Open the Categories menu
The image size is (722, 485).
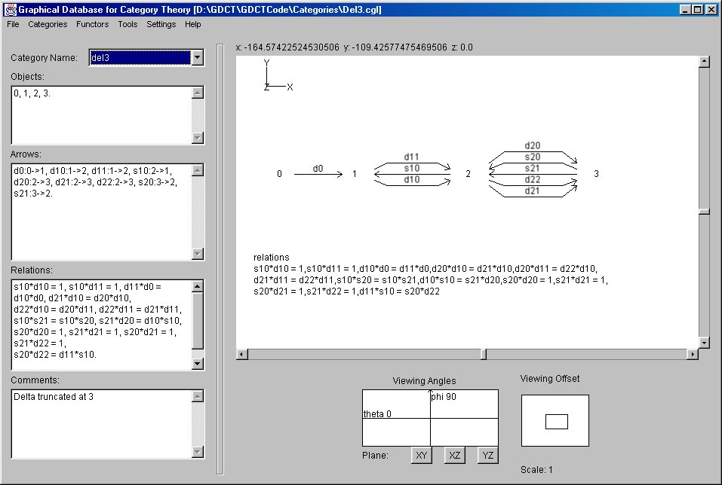coord(48,24)
